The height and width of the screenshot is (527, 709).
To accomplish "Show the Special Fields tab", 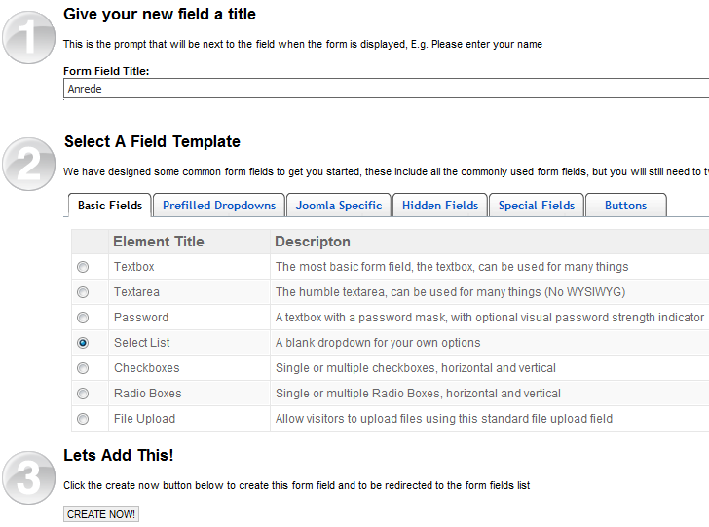I will tap(537, 206).
